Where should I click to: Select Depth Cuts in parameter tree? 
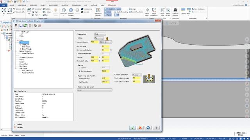coord(25,45)
